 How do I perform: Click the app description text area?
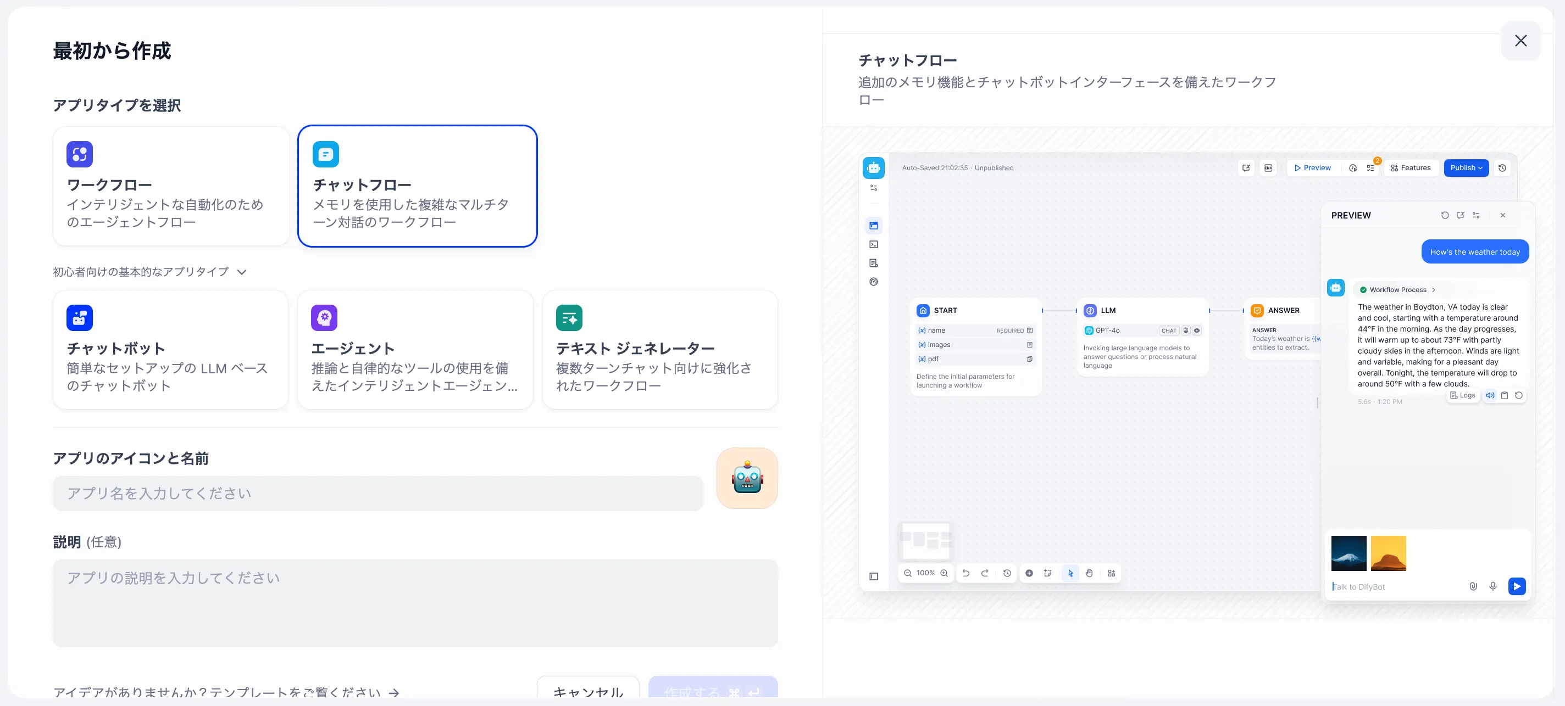tap(415, 603)
